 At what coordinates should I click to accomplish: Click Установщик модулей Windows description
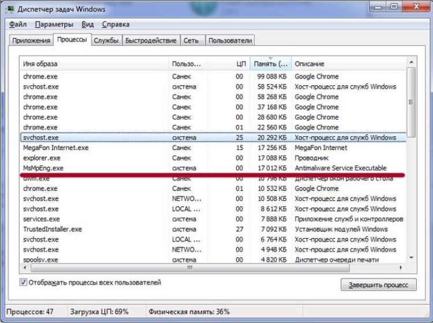[341, 230]
